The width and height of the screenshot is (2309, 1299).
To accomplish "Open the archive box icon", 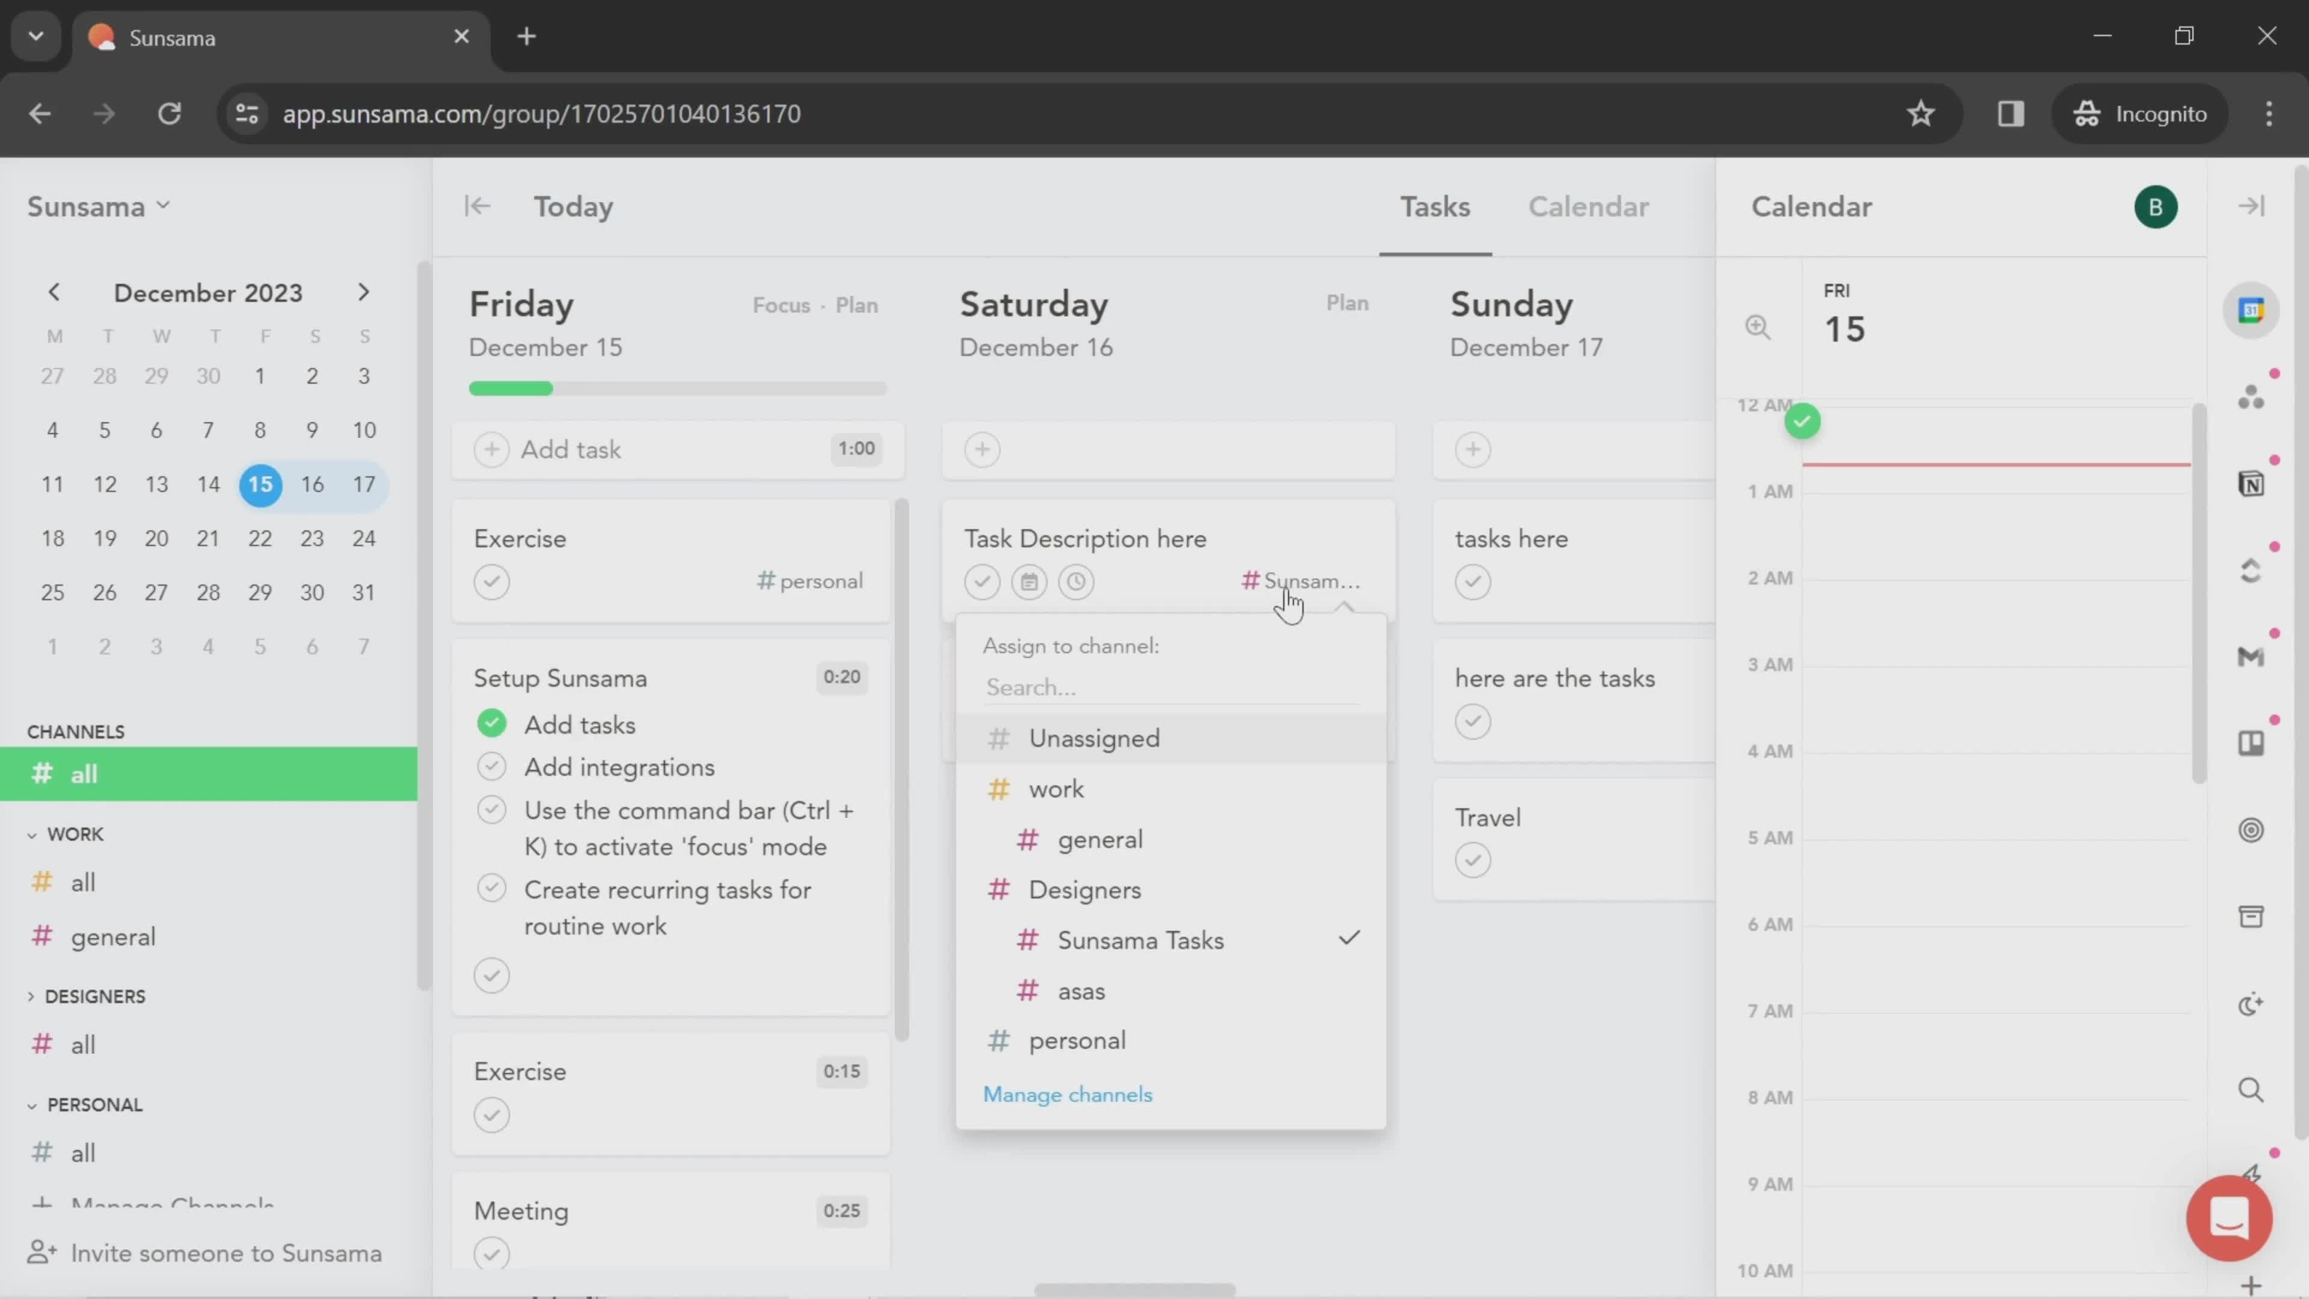I will [x=2251, y=916].
